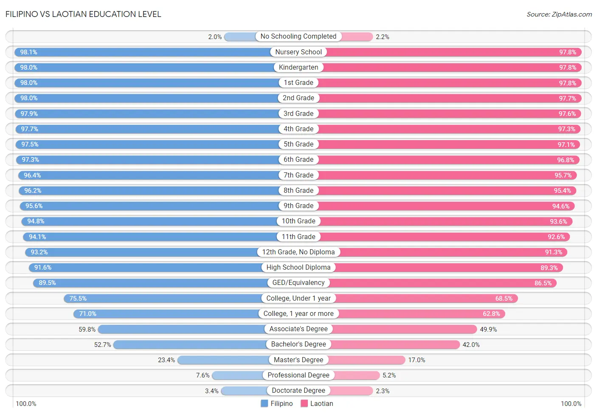597x414 pixels.
Task: Click the chart title Filipino vs Laotian Education Level
Action: click(x=83, y=14)
